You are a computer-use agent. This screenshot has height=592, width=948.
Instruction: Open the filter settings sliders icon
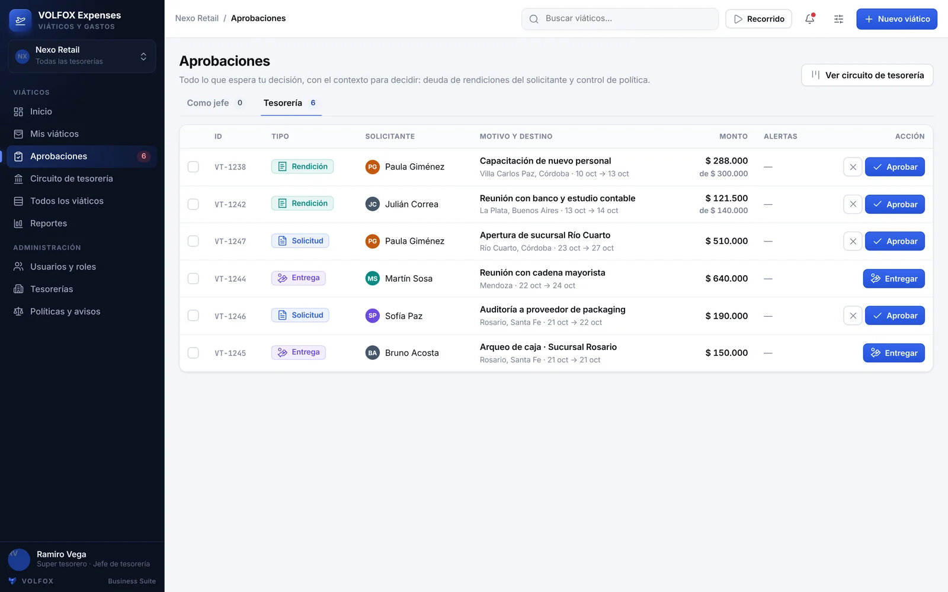838,19
